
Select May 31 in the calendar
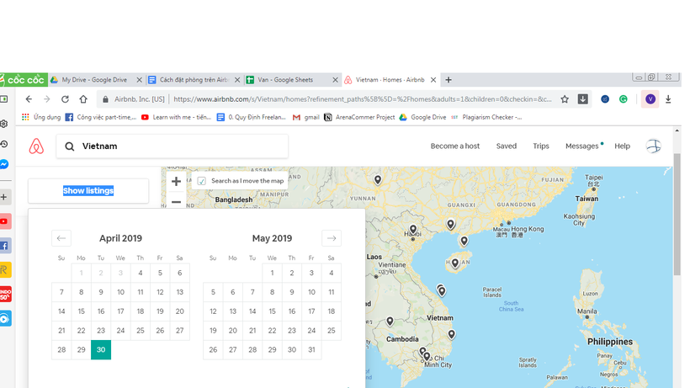(x=311, y=350)
